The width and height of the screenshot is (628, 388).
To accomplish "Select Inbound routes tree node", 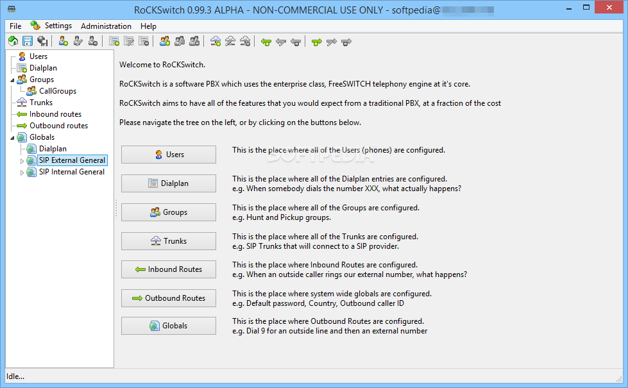I will point(55,115).
